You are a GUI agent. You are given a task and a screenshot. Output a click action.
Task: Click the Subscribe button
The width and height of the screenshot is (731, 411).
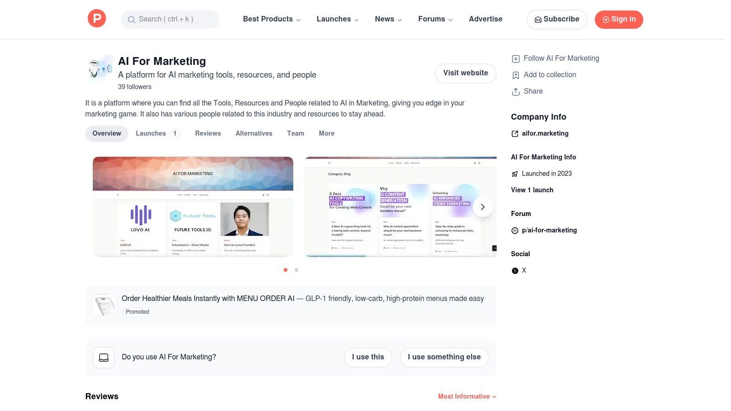pyautogui.click(x=556, y=19)
